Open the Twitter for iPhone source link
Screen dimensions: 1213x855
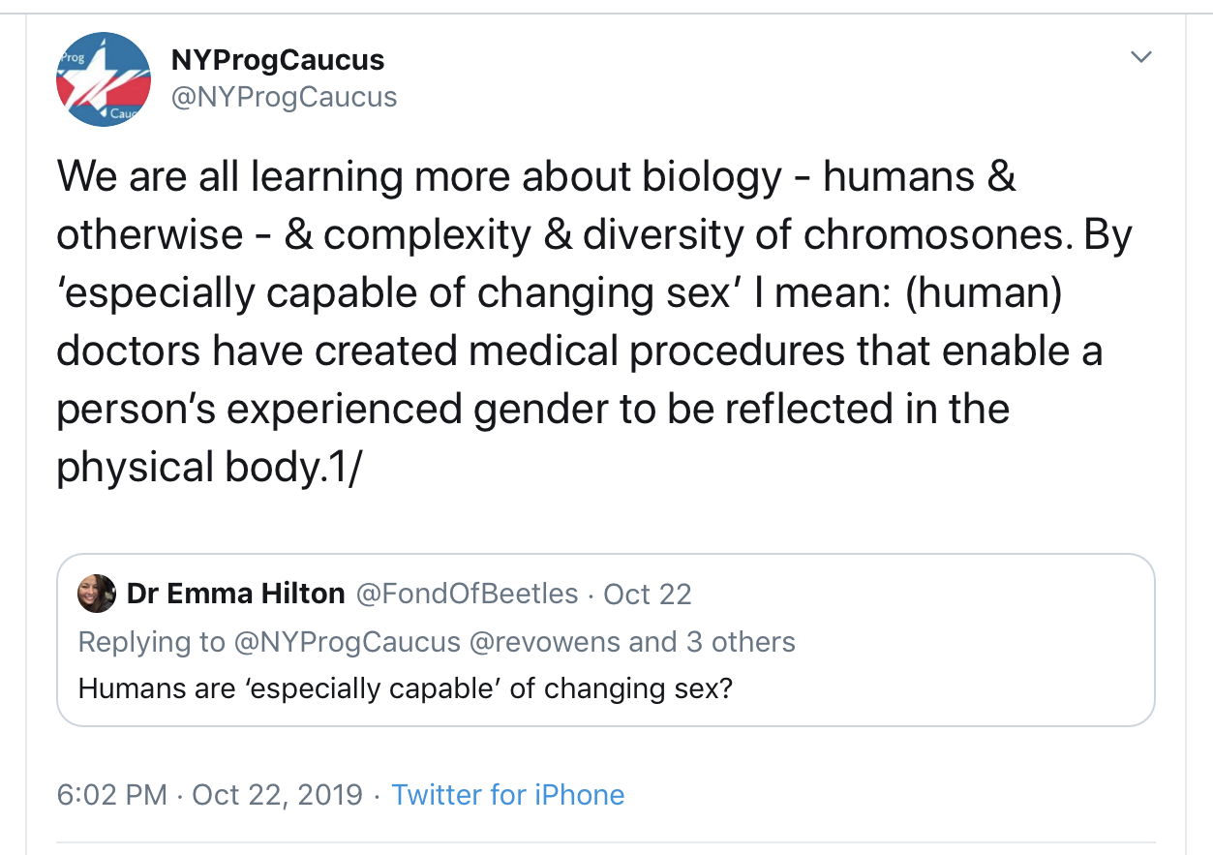click(x=507, y=795)
